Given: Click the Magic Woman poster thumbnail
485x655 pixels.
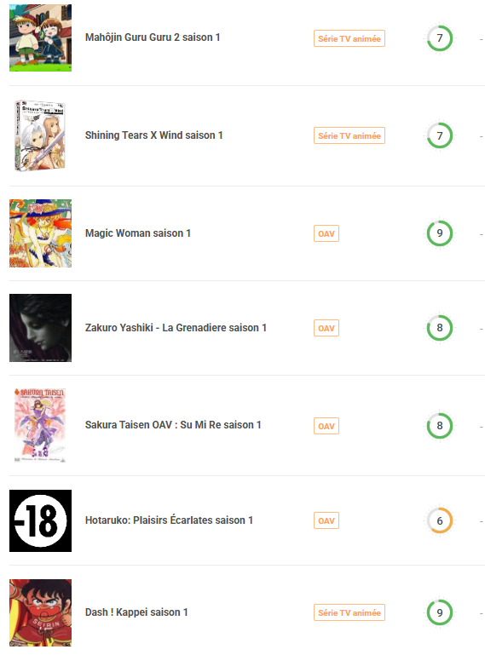Looking at the screenshot, I should pos(41,233).
